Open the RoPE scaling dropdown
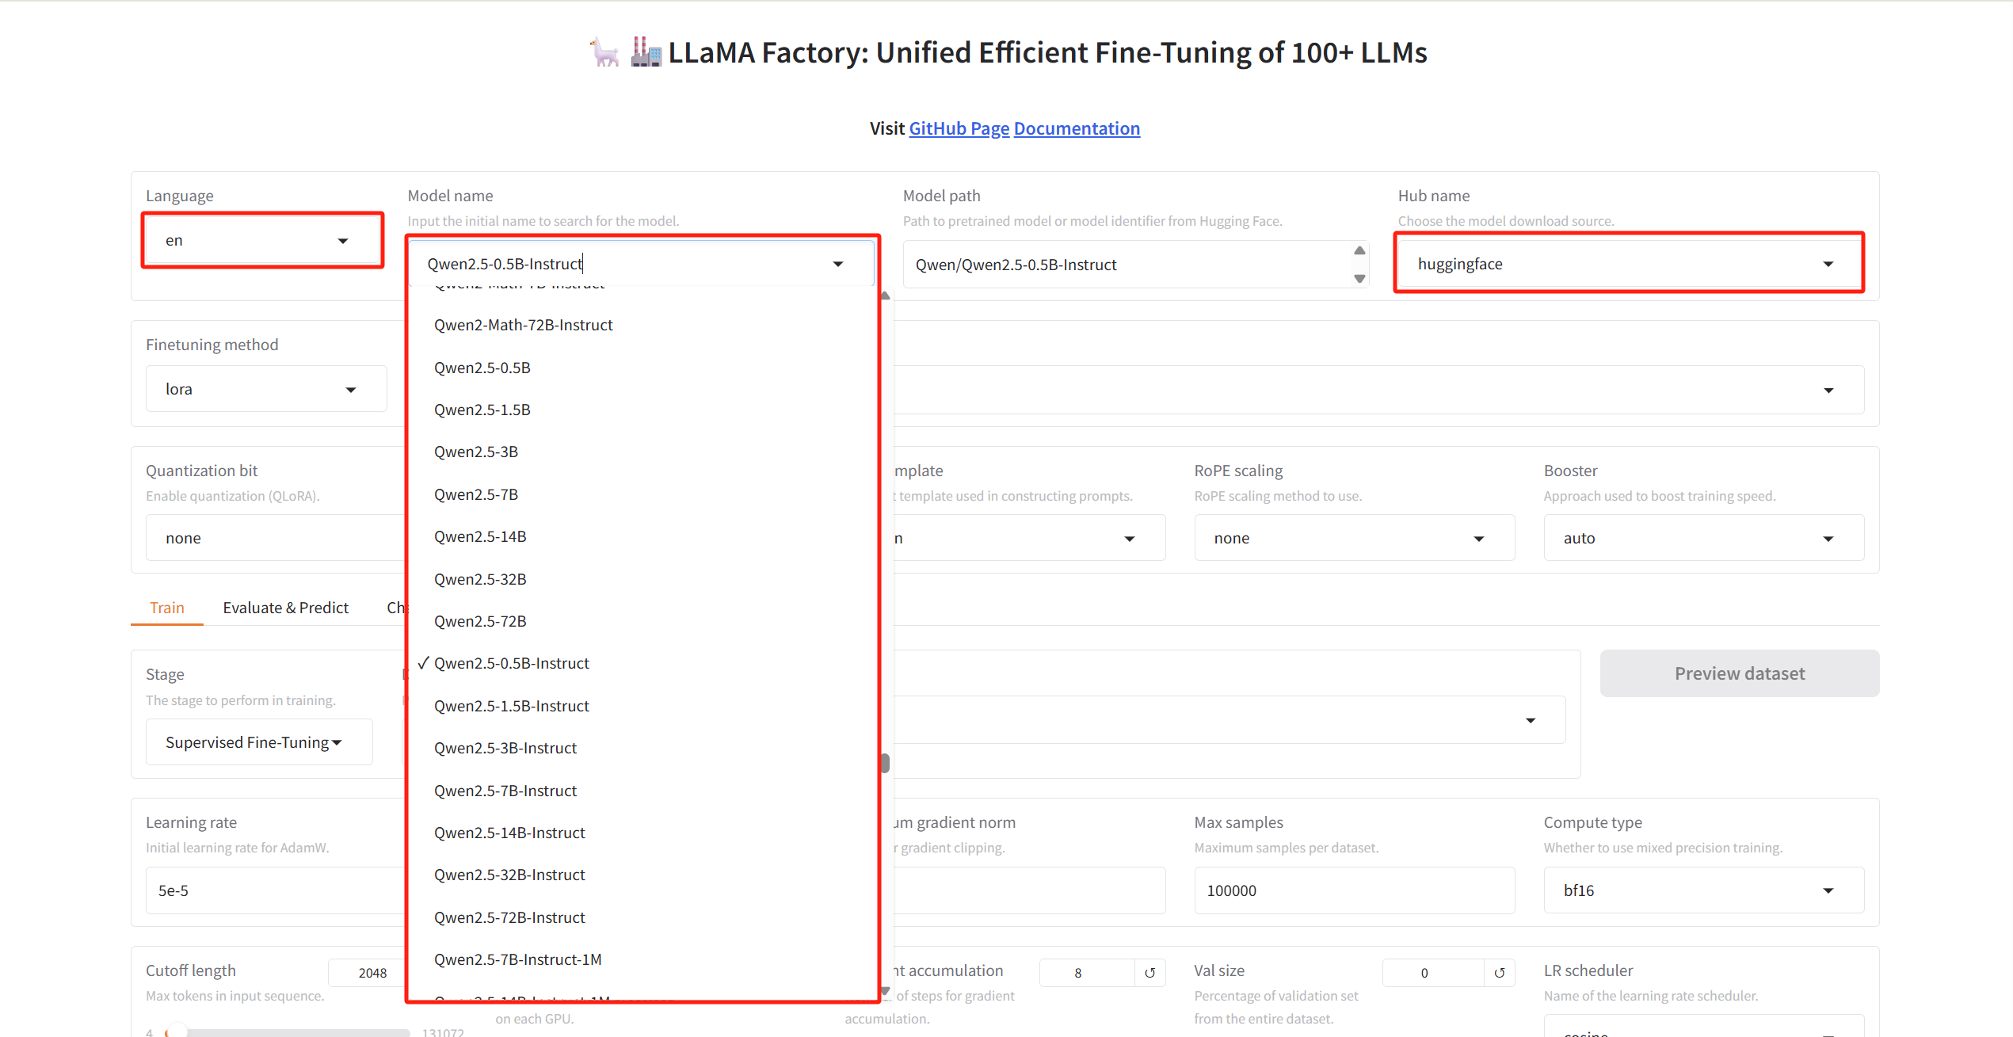The image size is (2013, 1037). point(1353,538)
